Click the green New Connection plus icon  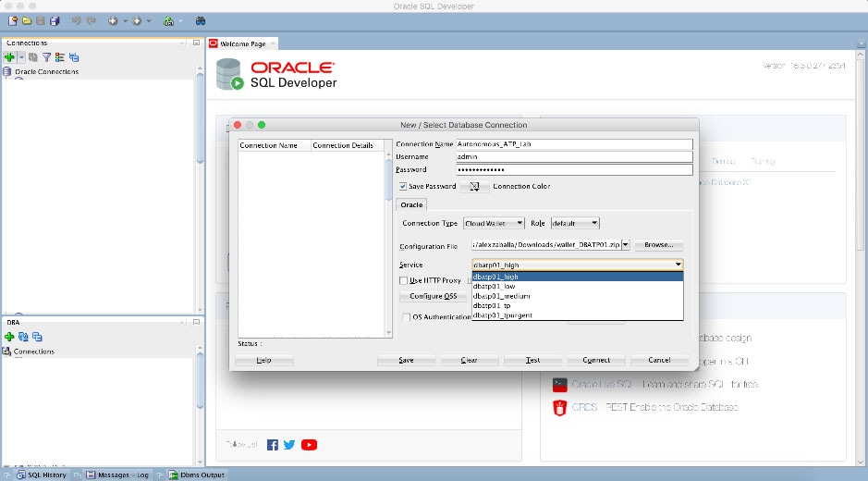point(9,57)
